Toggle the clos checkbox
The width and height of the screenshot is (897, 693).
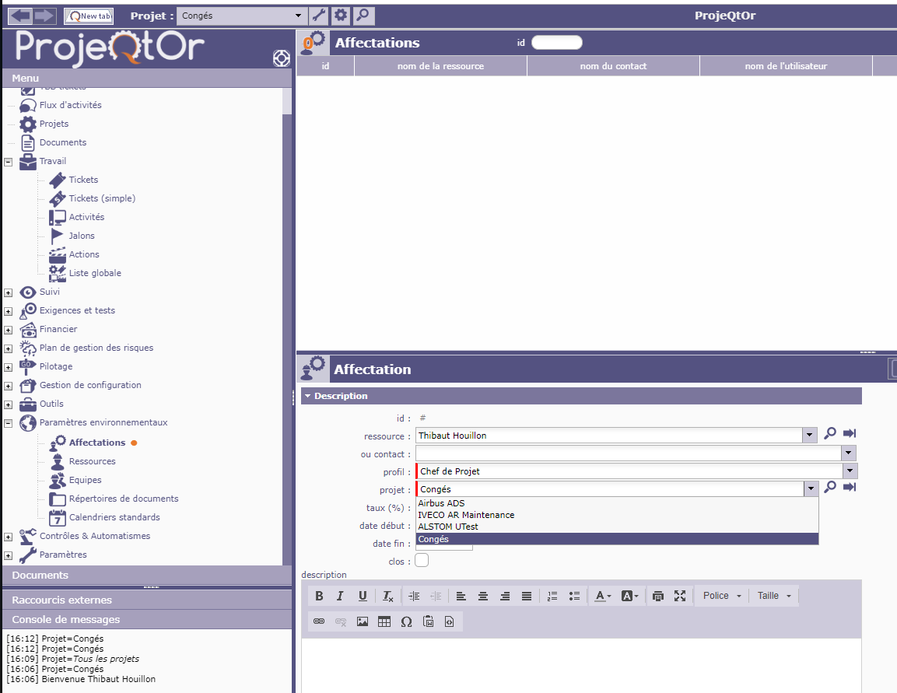click(x=422, y=560)
